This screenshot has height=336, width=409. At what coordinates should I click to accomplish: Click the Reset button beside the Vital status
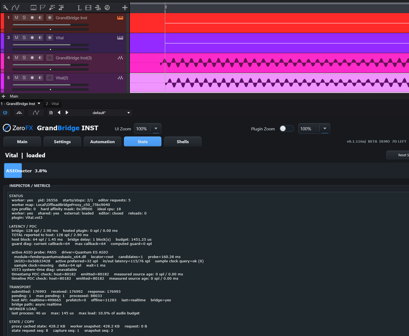pyautogui.click(x=398, y=155)
